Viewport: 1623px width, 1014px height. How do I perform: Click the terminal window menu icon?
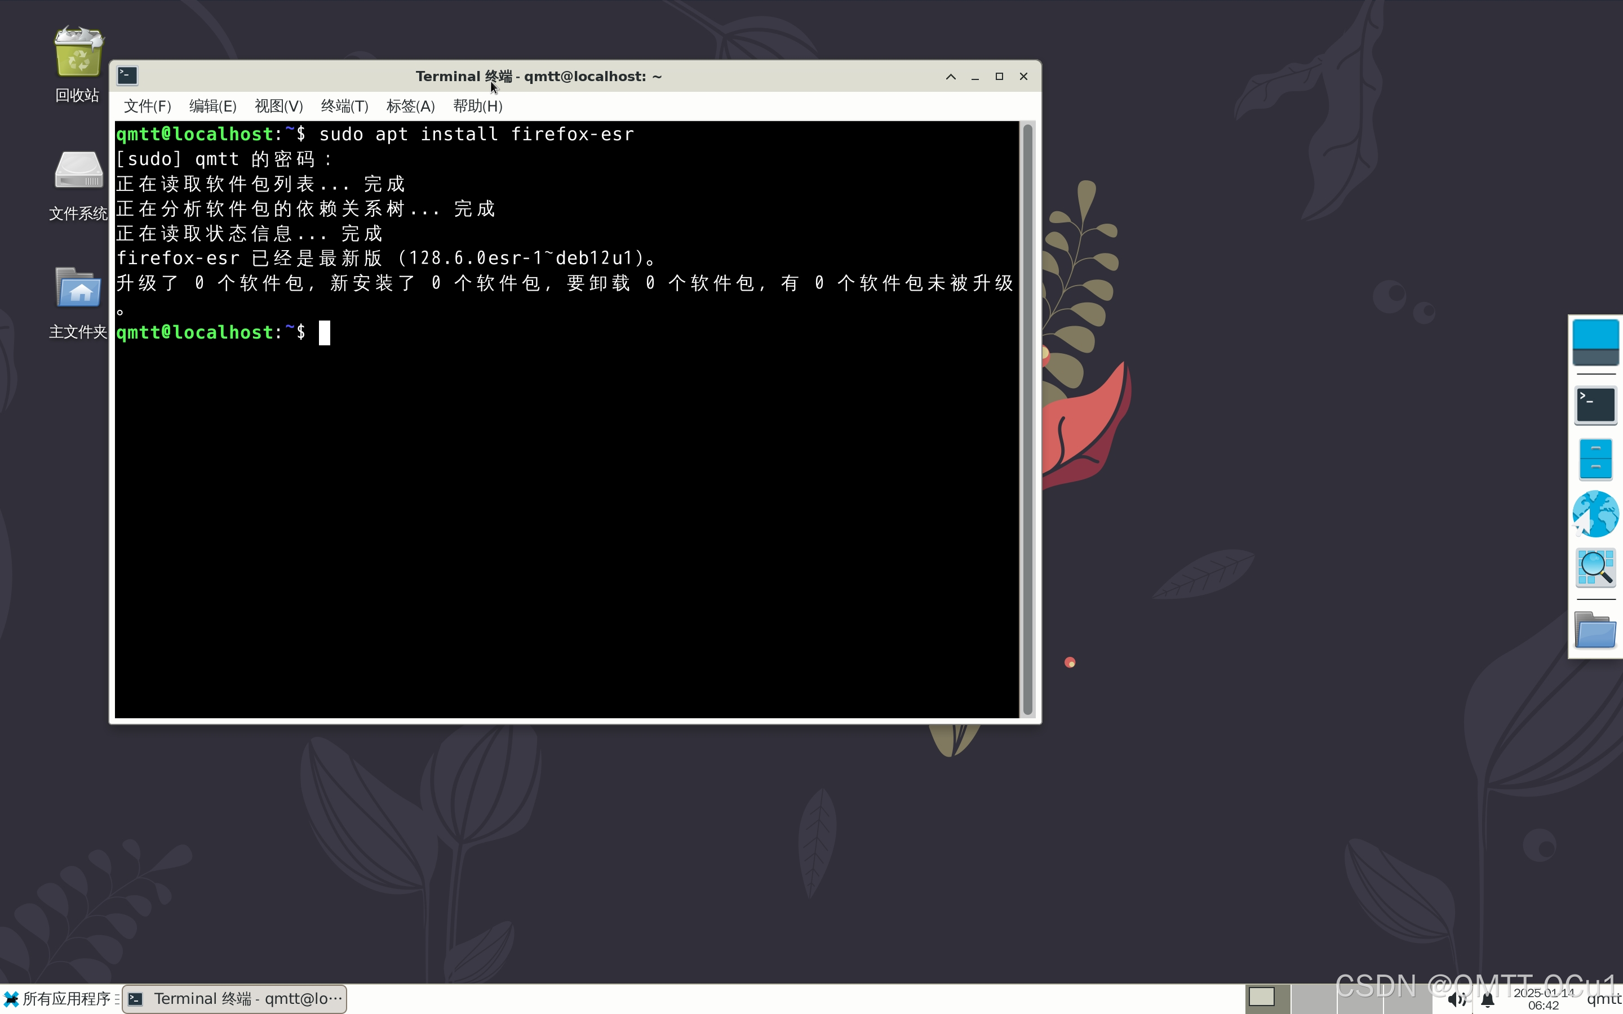tap(127, 76)
